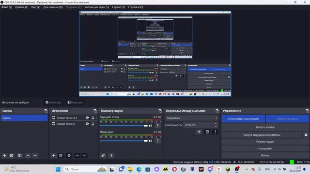Open Коллекция сцен menu
310x174 pixels.
97,7
